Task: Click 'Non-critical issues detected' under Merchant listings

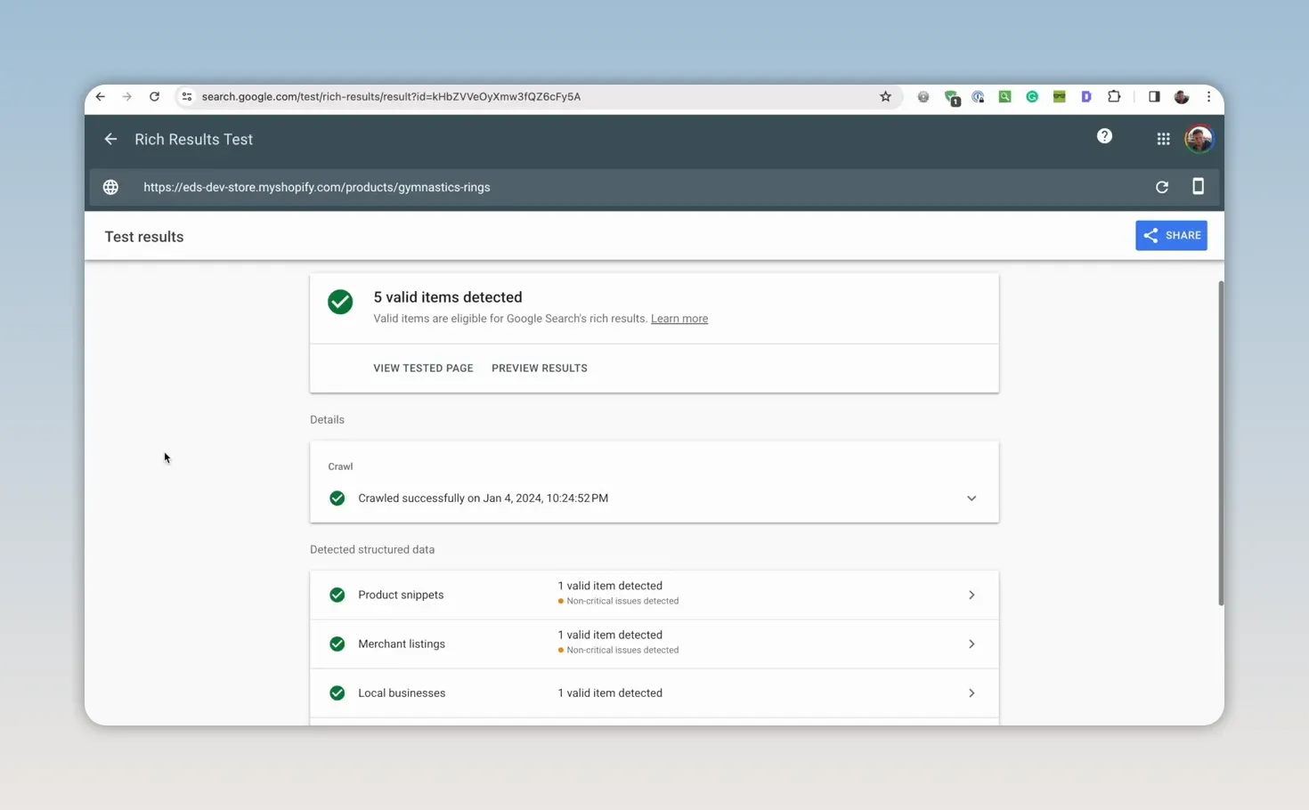Action: (x=622, y=650)
